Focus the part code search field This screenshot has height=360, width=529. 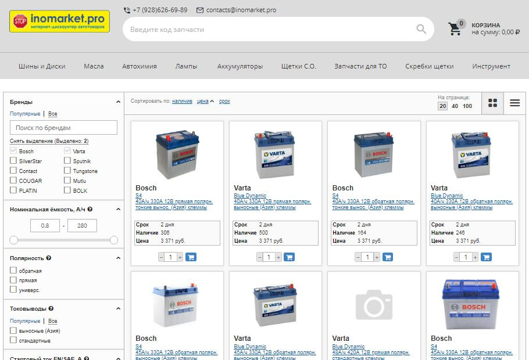point(270,30)
